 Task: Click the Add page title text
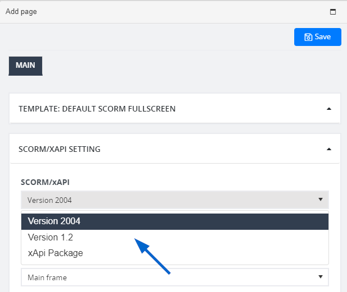(21, 11)
